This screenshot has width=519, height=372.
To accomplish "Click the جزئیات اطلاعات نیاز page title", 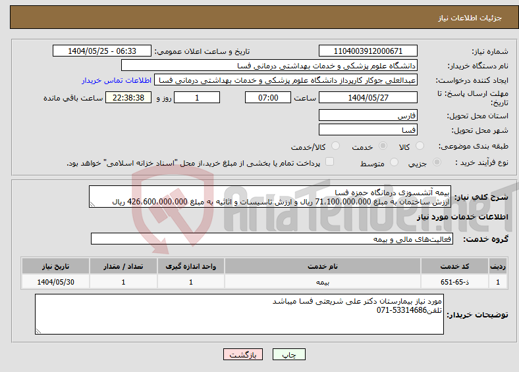I will (x=470, y=18).
